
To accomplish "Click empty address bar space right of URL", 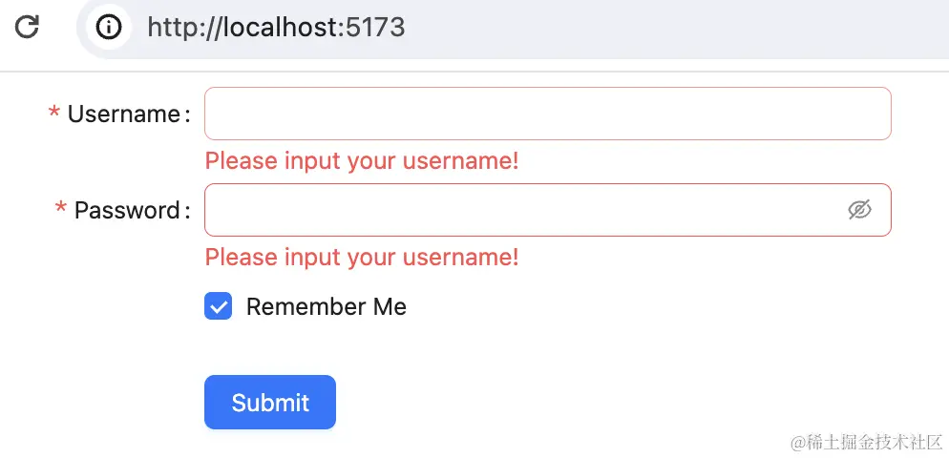I will pos(668,27).
